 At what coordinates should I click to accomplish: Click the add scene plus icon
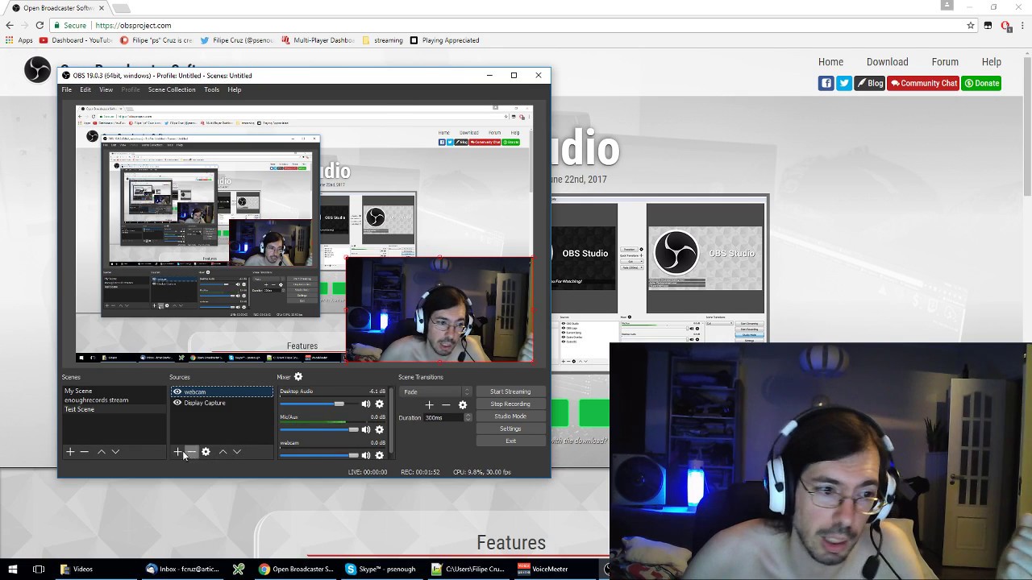click(x=70, y=452)
